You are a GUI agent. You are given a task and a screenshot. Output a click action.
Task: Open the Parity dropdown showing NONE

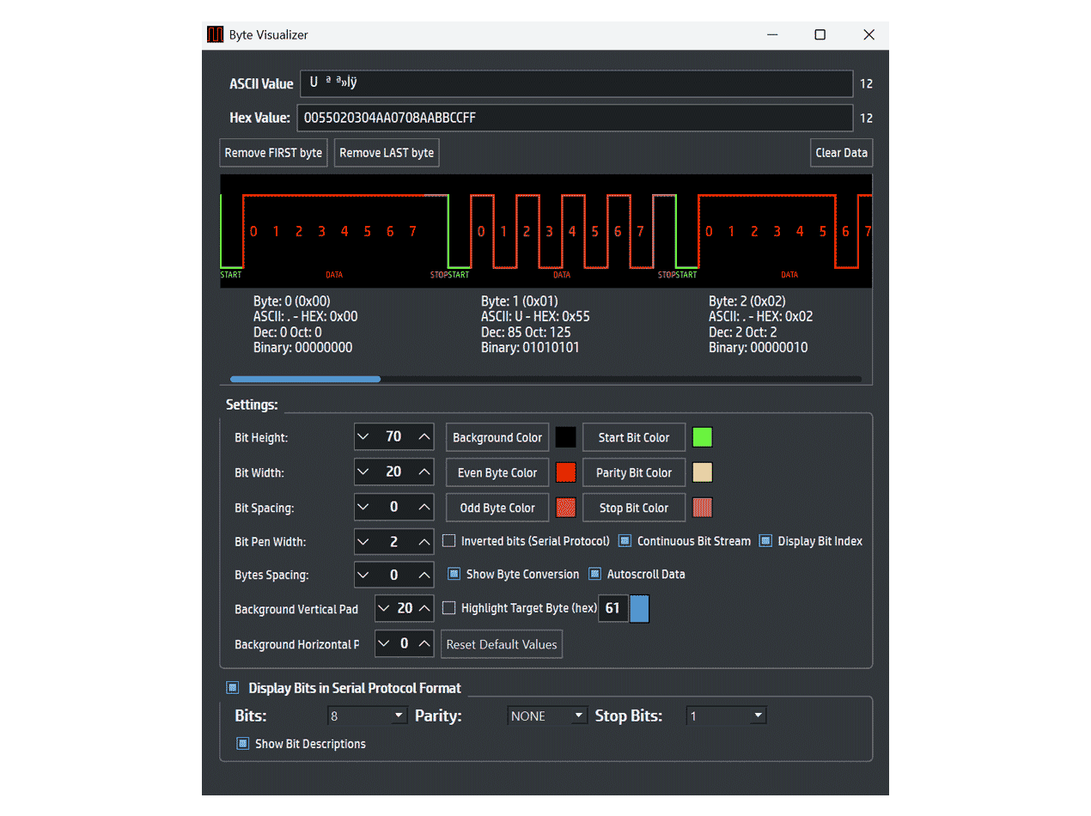coord(548,716)
